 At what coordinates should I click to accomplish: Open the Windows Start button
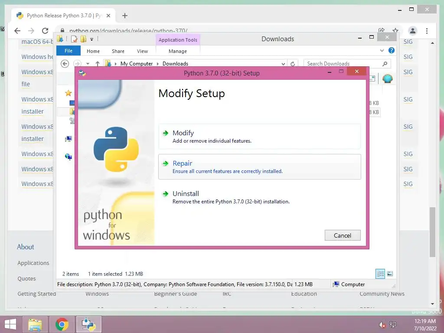10,324
